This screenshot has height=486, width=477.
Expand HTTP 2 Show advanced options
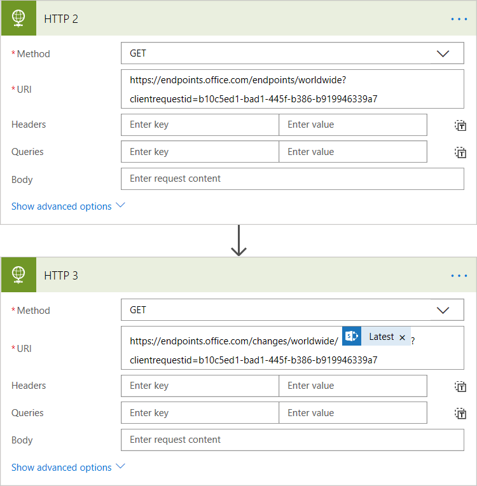coord(68,206)
